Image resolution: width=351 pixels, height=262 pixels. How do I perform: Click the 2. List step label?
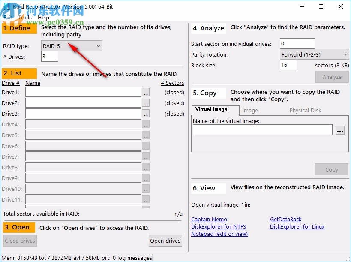(19, 73)
